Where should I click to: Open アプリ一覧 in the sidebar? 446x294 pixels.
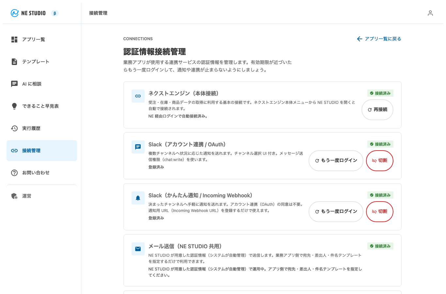pos(42,40)
